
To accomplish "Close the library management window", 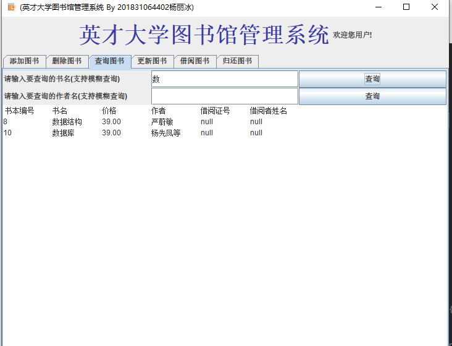I will pos(435,7).
